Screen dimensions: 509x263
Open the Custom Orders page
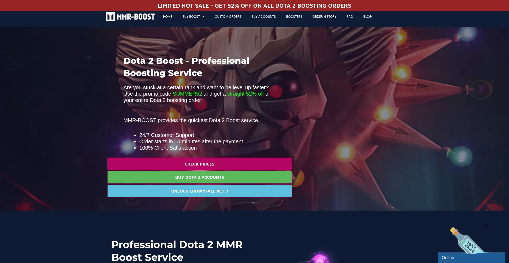pyautogui.click(x=228, y=17)
